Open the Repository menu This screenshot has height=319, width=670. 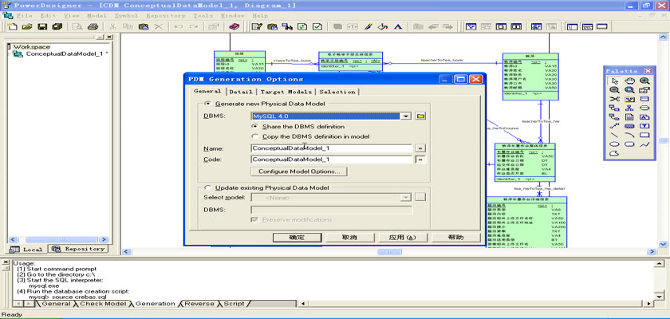click(x=166, y=15)
